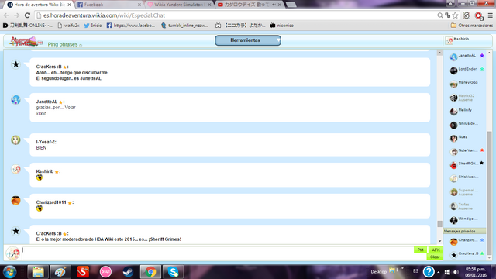This screenshot has width=496, height=279.
Task: Select LordEnder in the user list
Action: click(467, 69)
